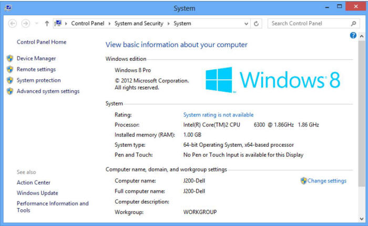
Task: Select System and Security breadcrumb
Action: tap(139, 24)
